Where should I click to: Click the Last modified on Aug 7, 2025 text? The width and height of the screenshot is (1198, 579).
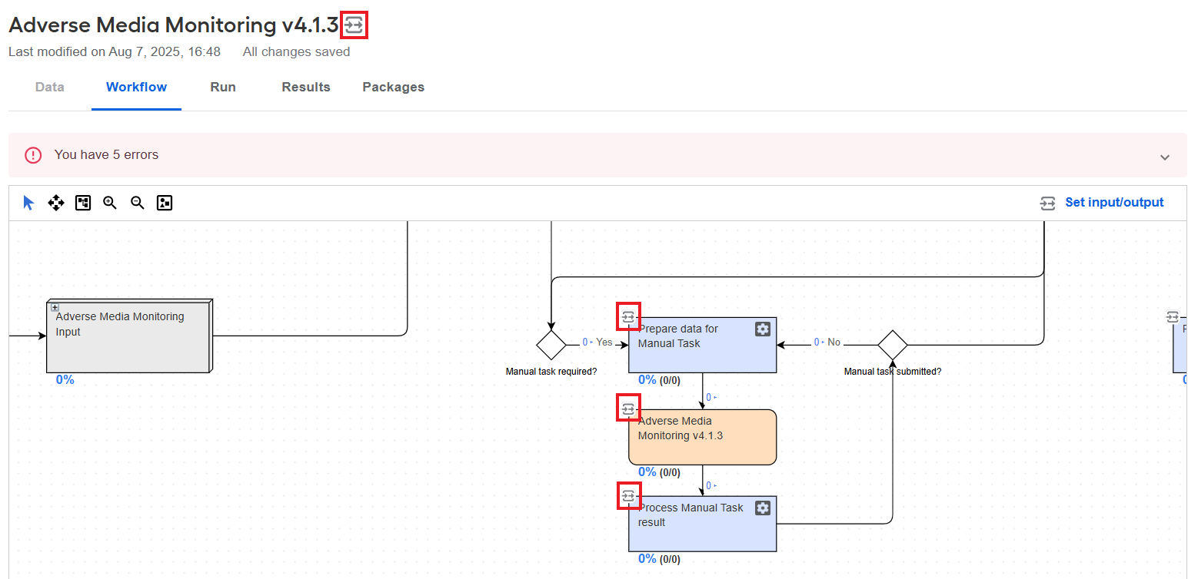click(115, 52)
